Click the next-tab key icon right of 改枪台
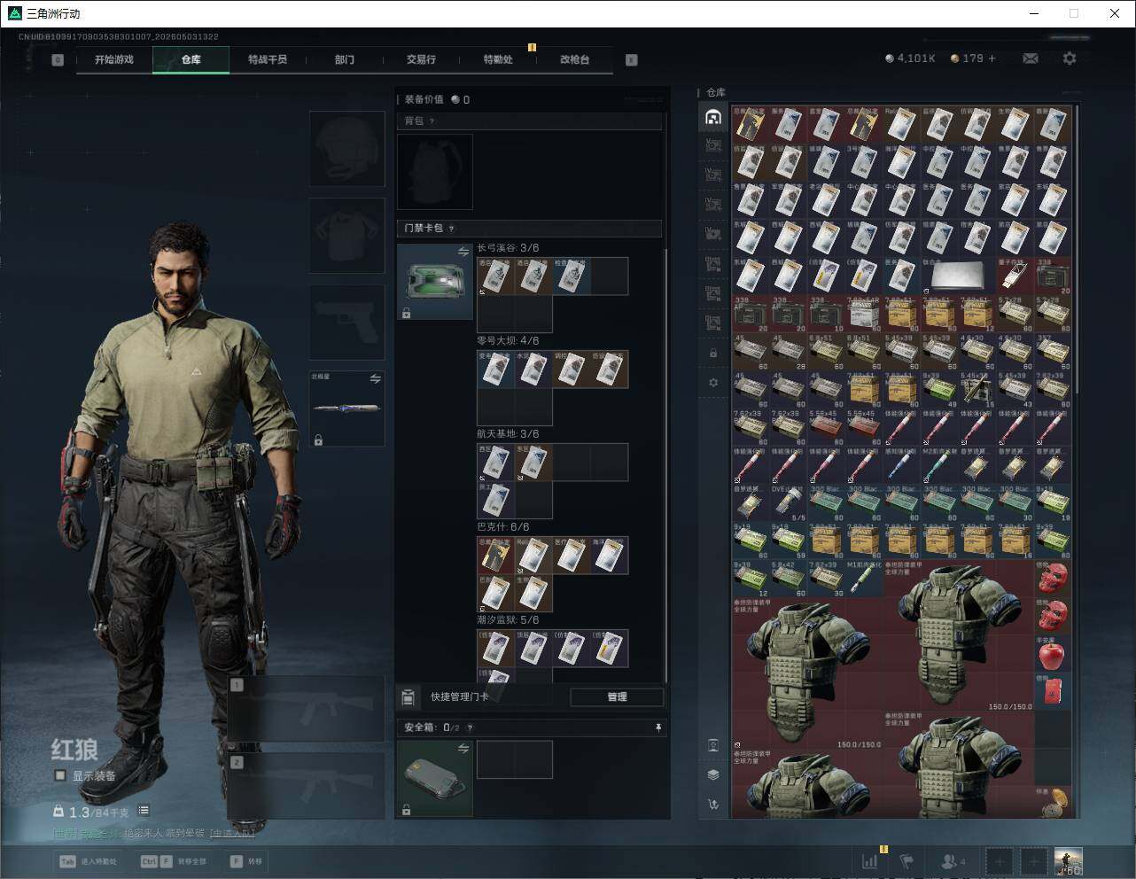 [632, 60]
